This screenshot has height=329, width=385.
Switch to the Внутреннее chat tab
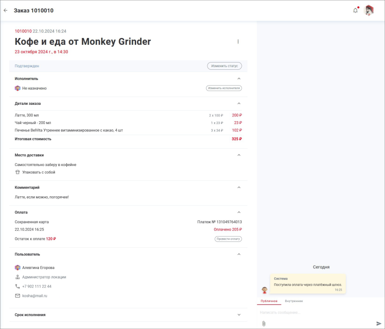[294, 301]
